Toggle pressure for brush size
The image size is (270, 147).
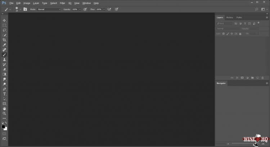(117, 9)
